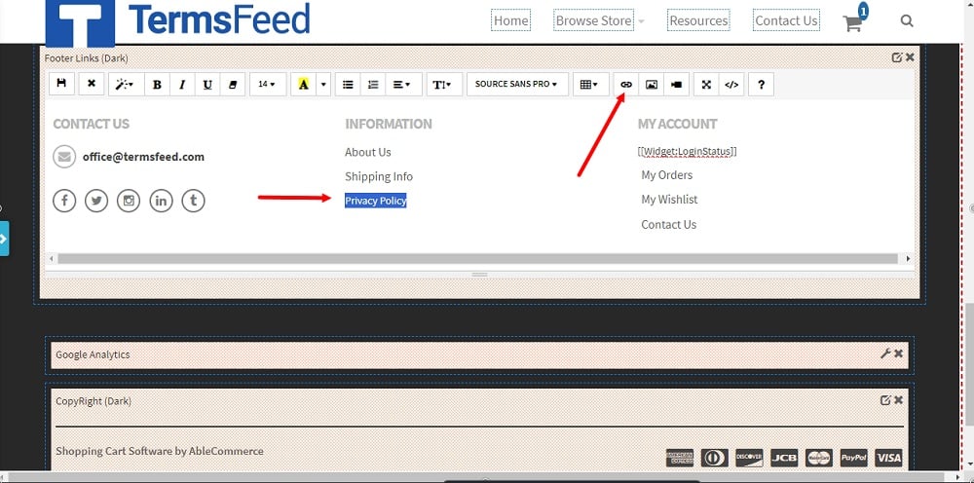Click the LinkedIn social icon
This screenshot has height=483, width=974.
pos(161,201)
